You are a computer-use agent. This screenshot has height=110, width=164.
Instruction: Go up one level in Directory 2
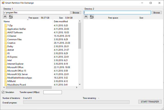click(x=86, y=17)
